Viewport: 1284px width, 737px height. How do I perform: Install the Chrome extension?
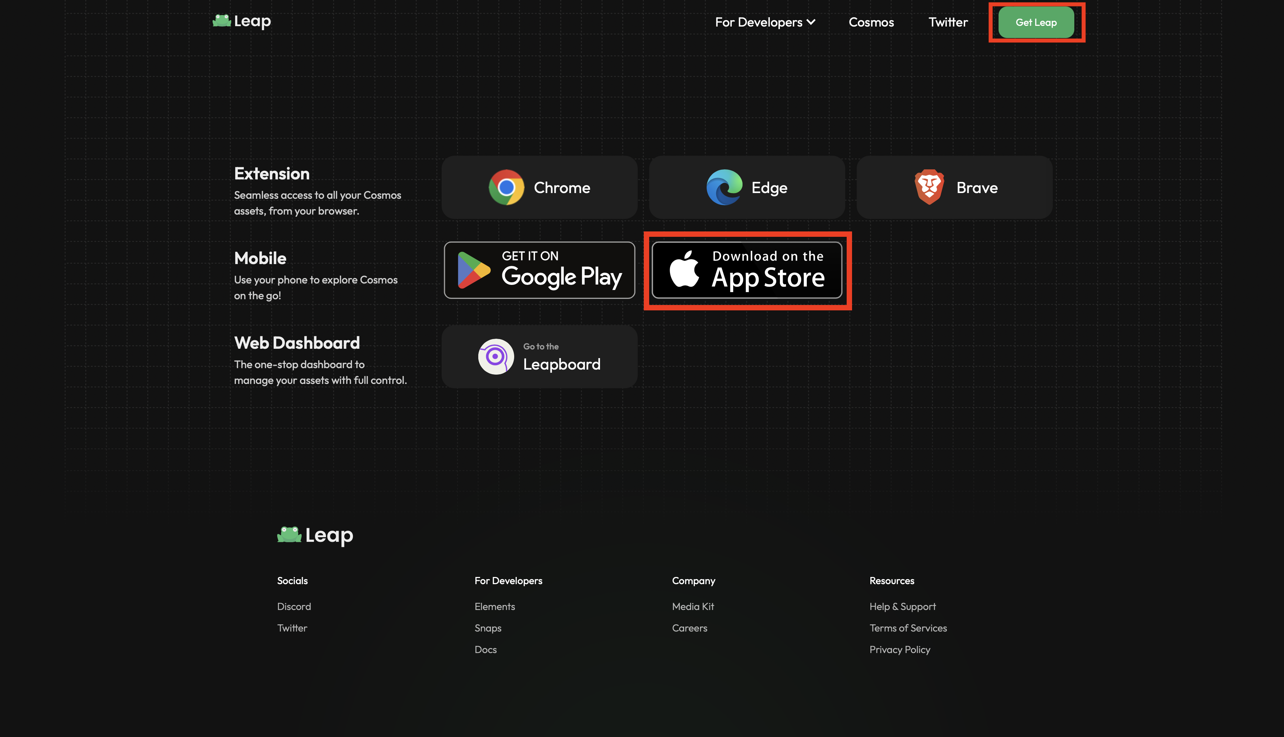(539, 187)
